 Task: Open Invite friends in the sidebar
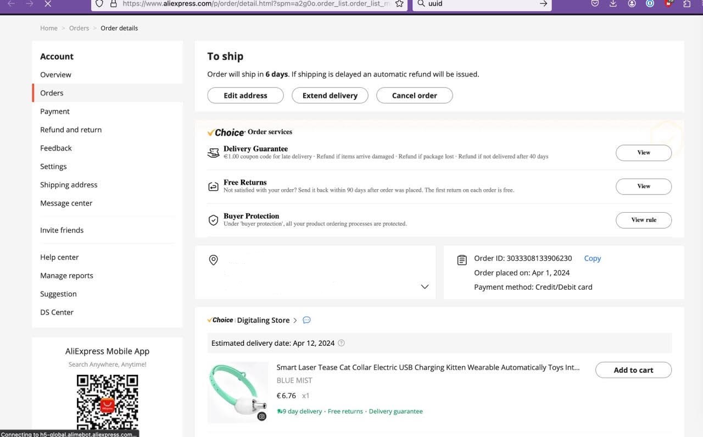click(62, 230)
